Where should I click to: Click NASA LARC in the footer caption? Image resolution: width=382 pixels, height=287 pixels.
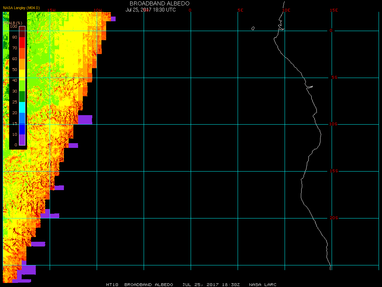[263, 285]
